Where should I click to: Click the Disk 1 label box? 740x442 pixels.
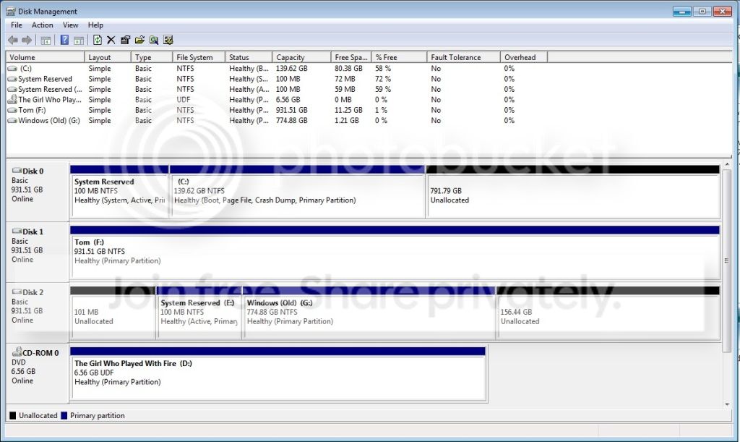pos(38,252)
